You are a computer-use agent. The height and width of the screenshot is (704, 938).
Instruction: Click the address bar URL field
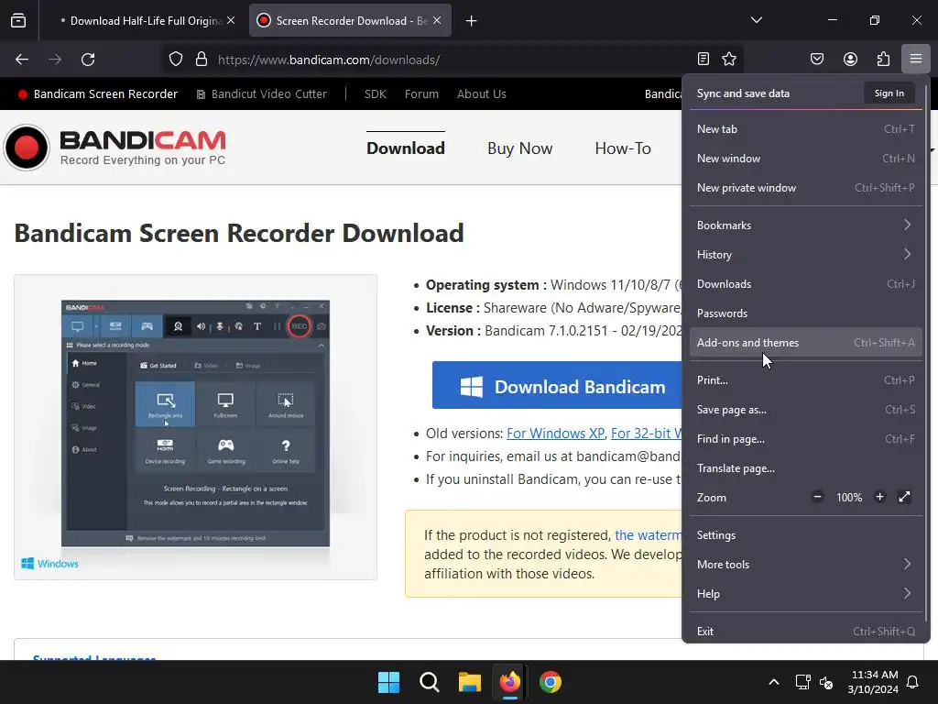[x=452, y=60]
